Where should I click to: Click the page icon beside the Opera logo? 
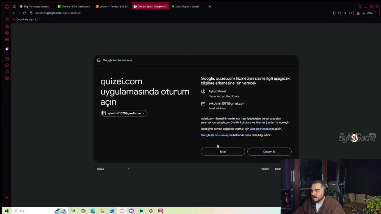coord(14,7)
